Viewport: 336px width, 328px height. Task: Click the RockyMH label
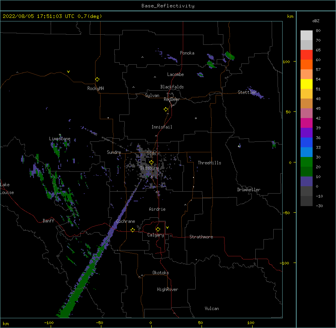tap(95, 88)
